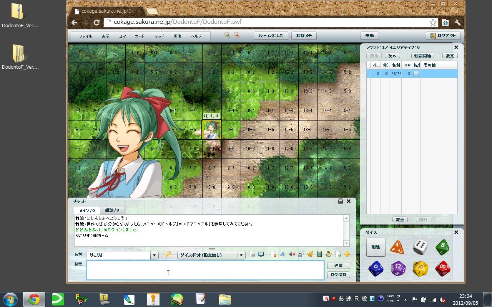
Task: Click 次へ in the initiative panel
Action: click(x=392, y=56)
